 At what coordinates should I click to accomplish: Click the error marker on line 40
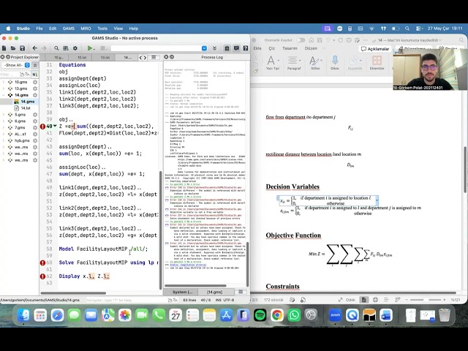42,127
